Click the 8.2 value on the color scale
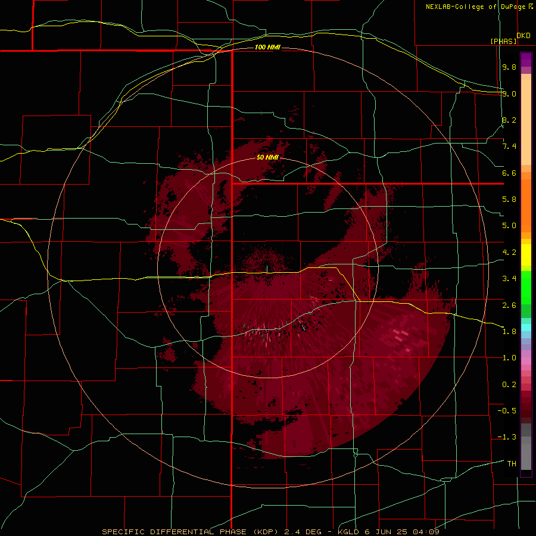Viewport: 536px width, 536px height. coord(509,120)
